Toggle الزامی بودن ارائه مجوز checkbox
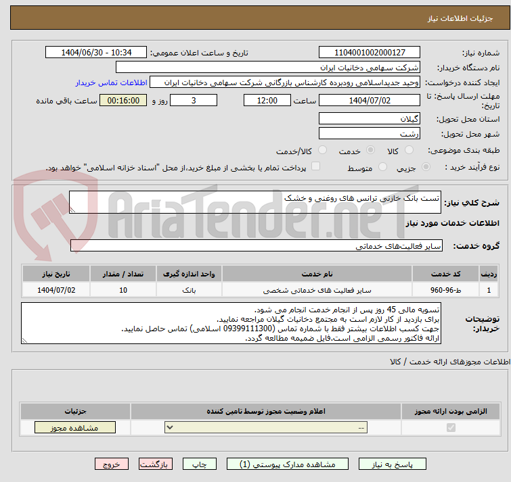The height and width of the screenshot is (482, 511). (x=451, y=427)
